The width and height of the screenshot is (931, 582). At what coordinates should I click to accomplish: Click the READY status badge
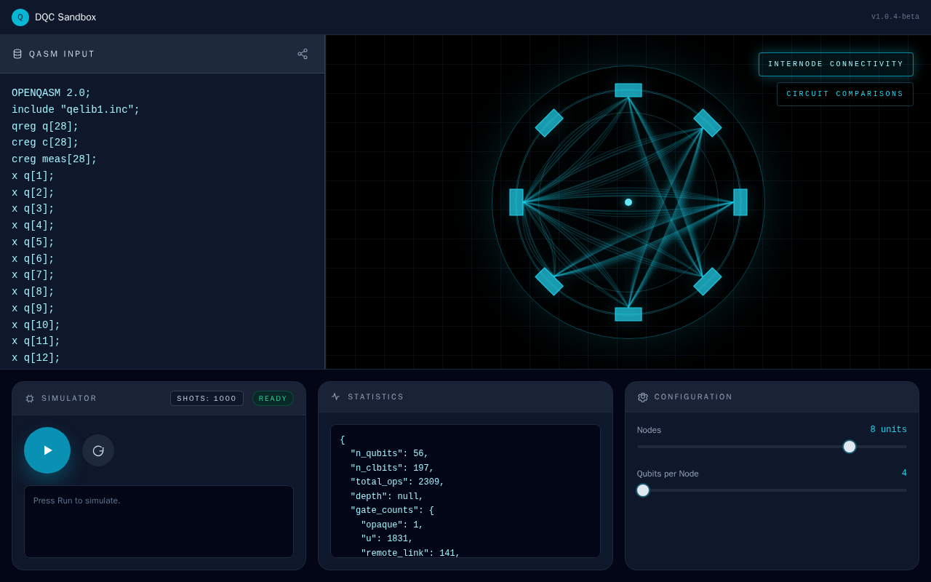273,399
